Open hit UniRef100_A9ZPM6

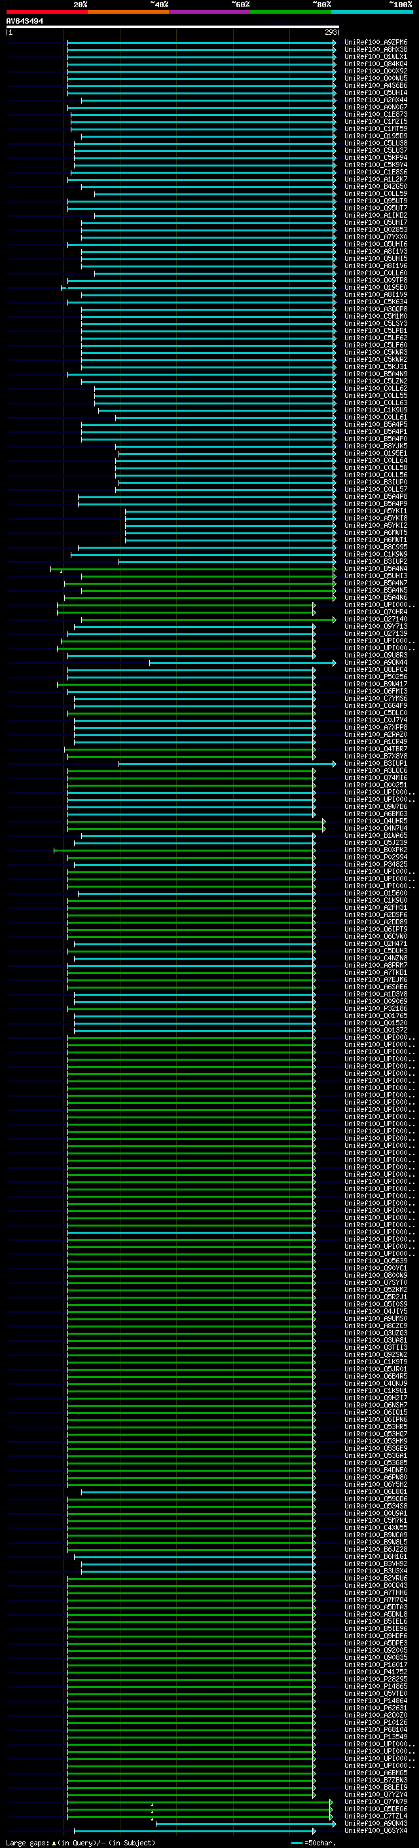click(375, 43)
